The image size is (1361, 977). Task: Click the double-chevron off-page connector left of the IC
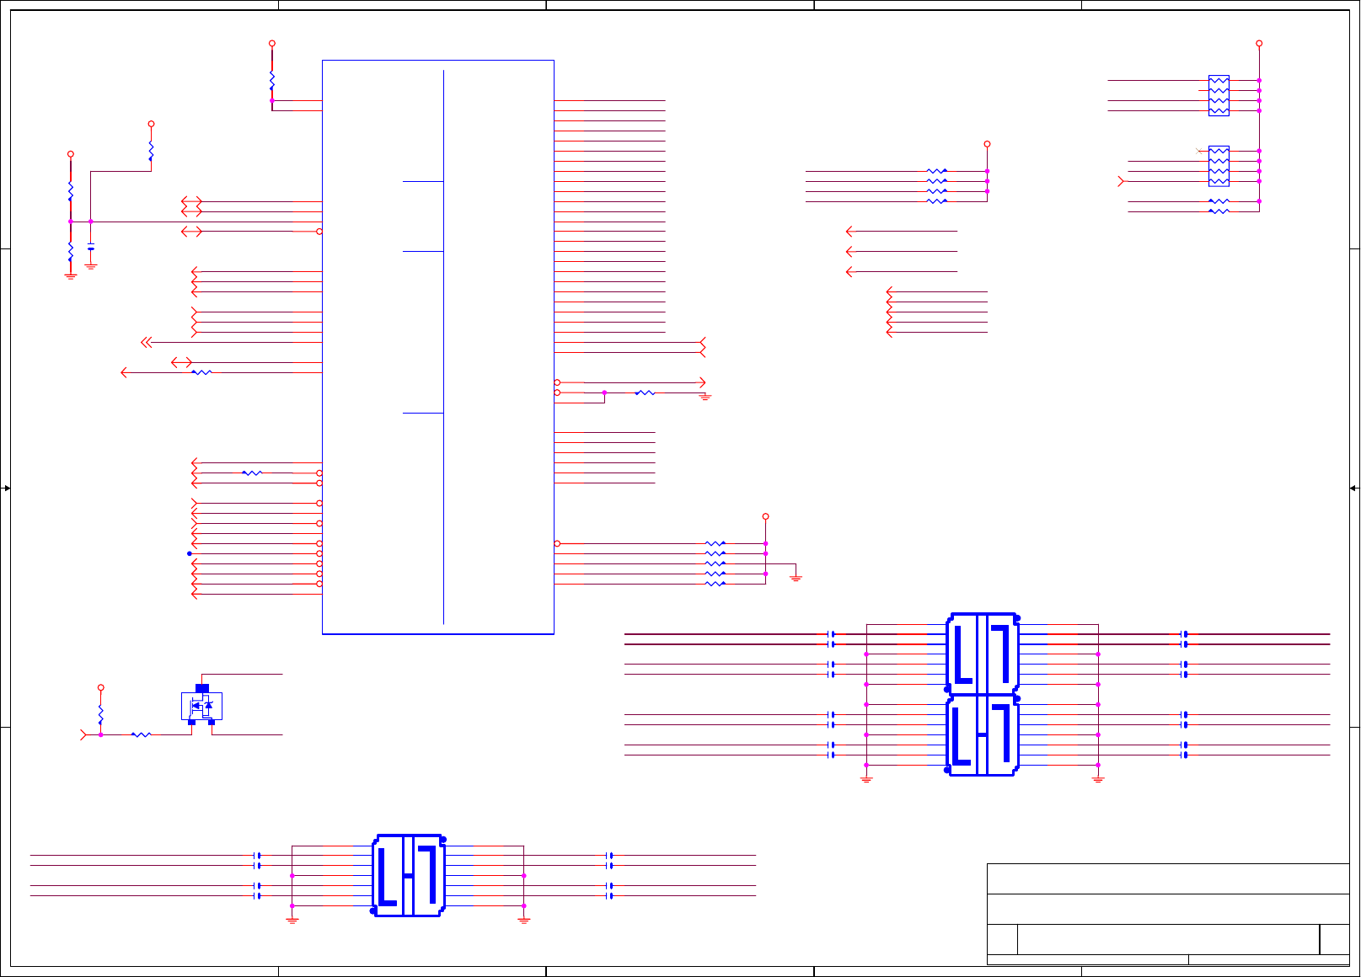146,342
